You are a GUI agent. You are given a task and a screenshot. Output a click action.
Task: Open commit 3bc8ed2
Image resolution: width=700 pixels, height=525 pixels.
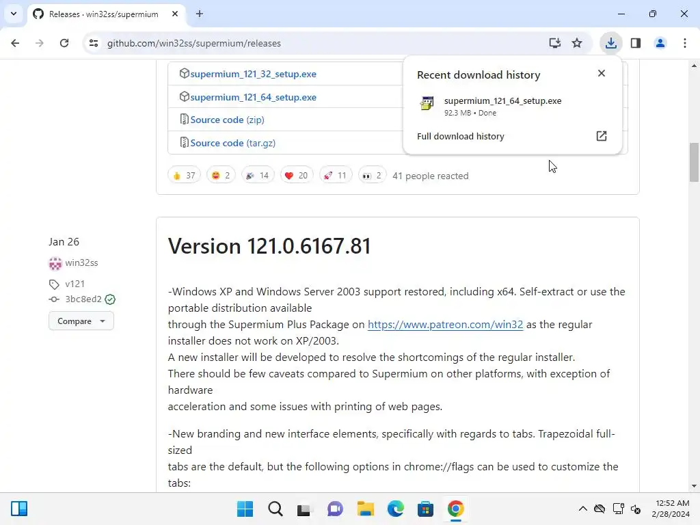83,299
